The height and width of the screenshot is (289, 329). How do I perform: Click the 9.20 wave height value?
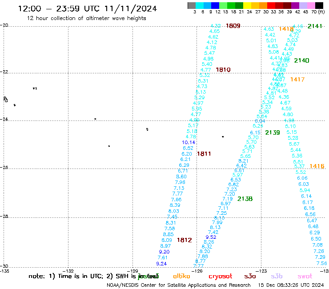tap(164, 252)
